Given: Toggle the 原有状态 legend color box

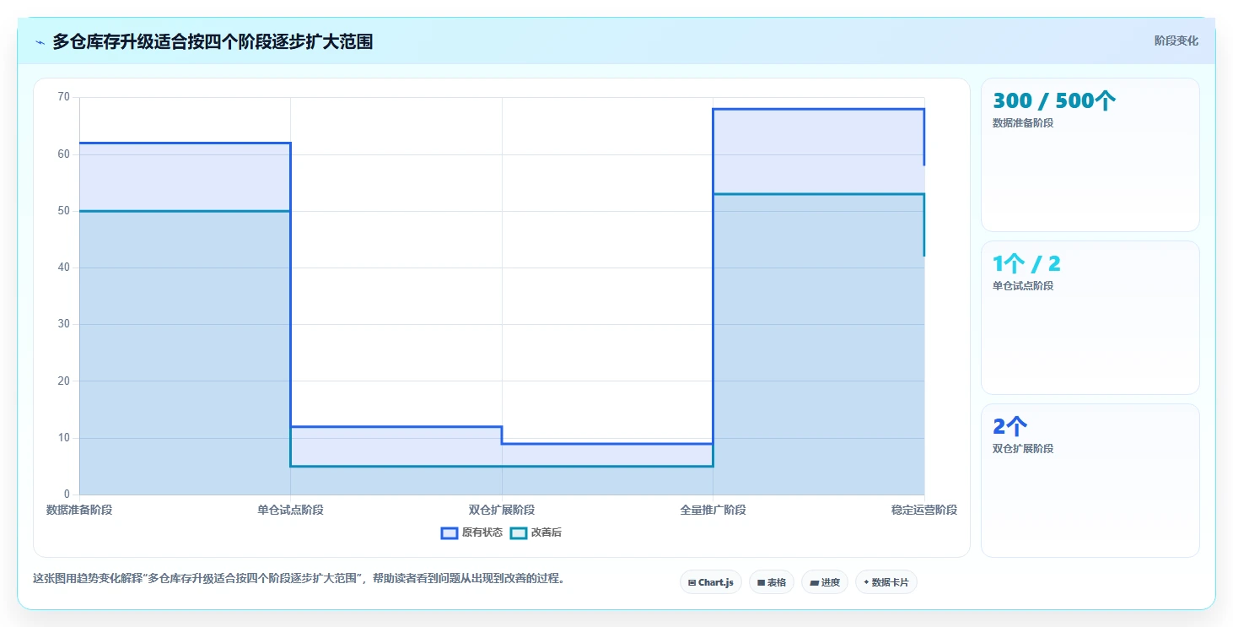Looking at the screenshot, I should click(450, 532).
